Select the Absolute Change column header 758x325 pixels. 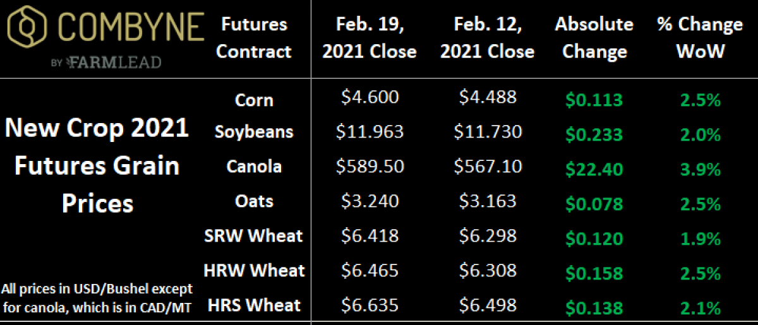pyautogui.click(x=594, y=38)
